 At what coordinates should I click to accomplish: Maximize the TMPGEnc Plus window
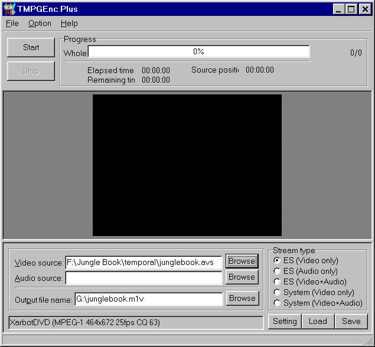(351, 9)
